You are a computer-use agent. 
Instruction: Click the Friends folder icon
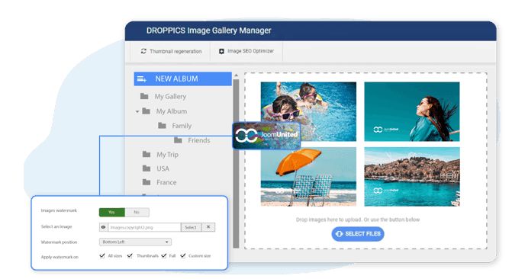click(x=178, y=140)
